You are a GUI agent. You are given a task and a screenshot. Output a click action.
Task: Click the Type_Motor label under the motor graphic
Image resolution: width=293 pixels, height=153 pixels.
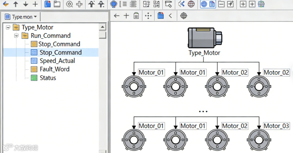(x=204, y=53)
